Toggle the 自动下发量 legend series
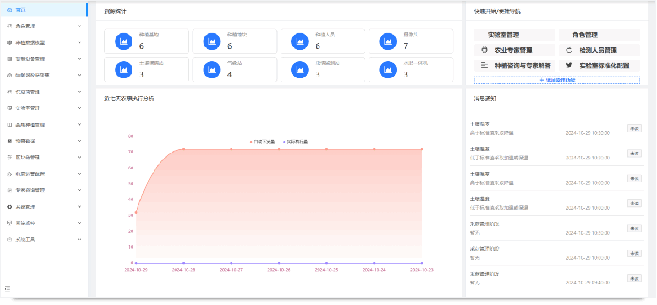This screenshot has height=305, width=657. click(x=262, y=142)
